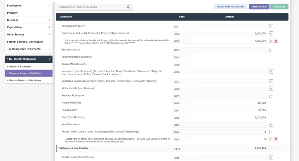Click code 7012 cell

point(181,118)
